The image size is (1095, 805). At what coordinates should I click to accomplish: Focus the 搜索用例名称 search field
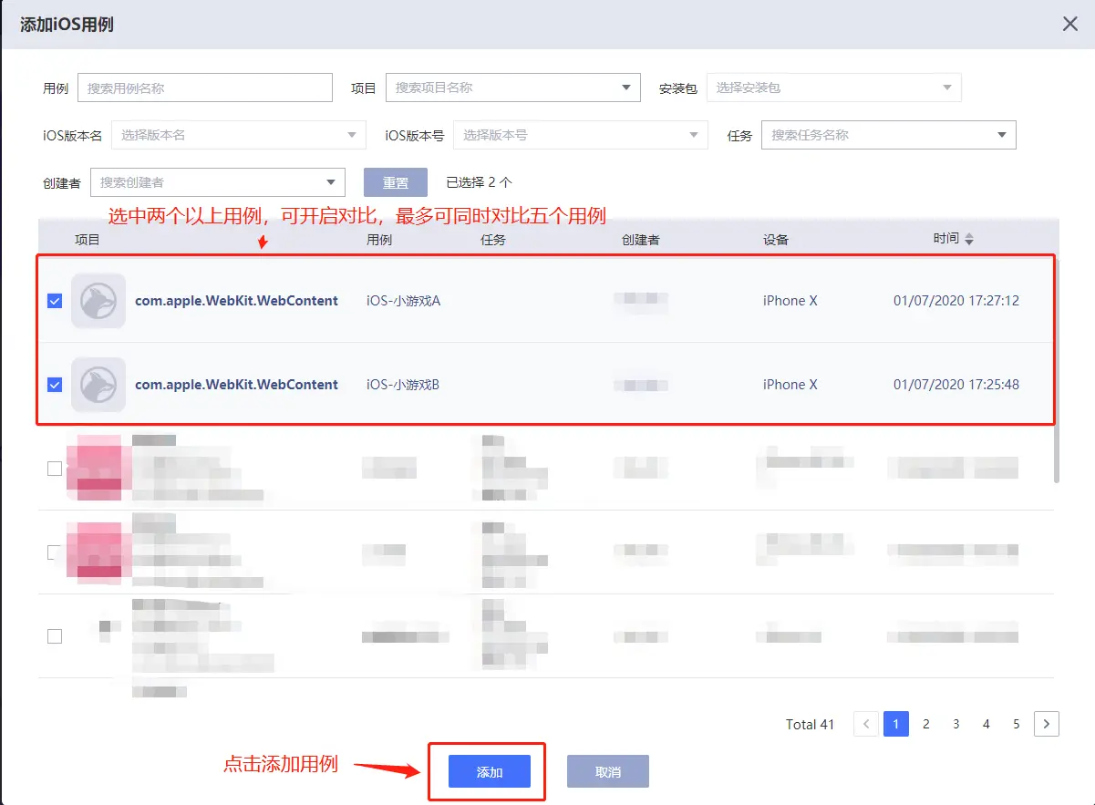[x=205, y=88]
